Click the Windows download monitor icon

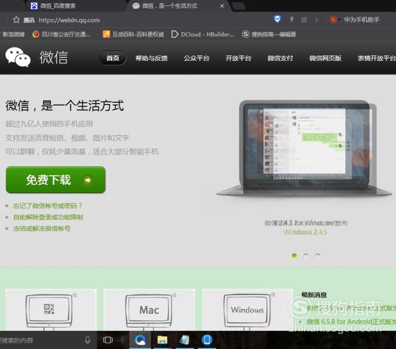coord(247,310)
